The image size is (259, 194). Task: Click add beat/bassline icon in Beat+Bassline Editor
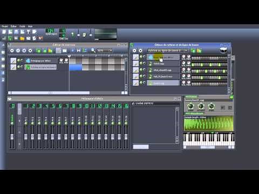[x=193, y=51]
